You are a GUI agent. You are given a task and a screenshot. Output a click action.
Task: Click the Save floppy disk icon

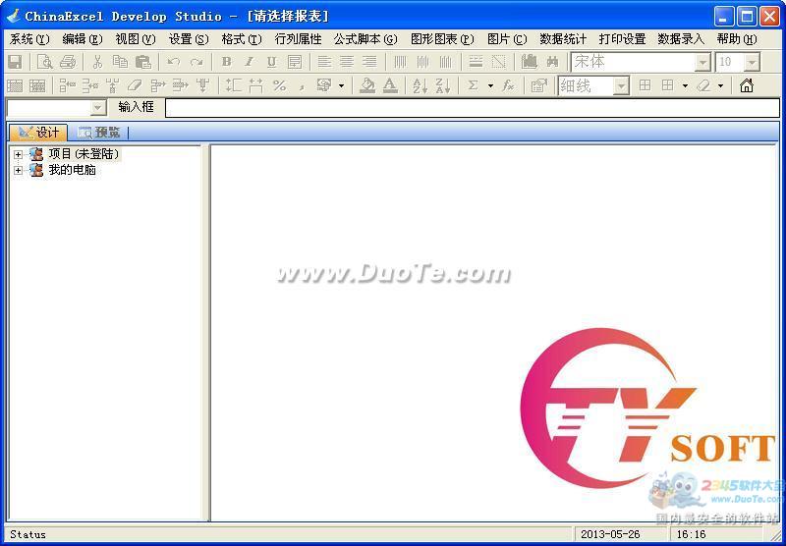15,62
